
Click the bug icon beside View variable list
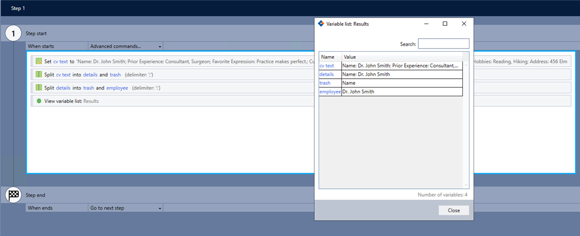[x=39, y=101]
